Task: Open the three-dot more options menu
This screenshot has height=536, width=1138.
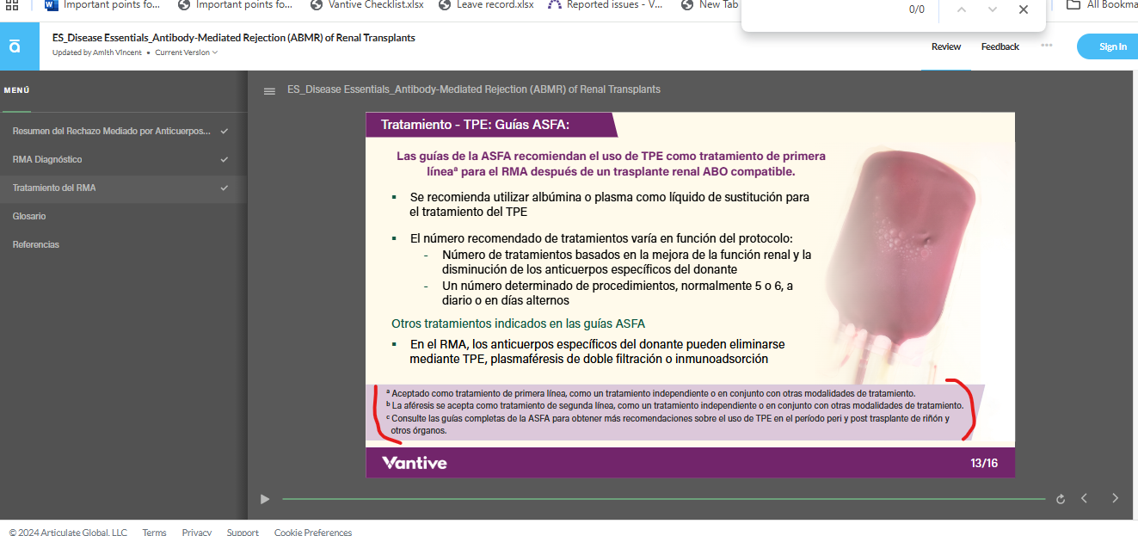Action: 1046,46
